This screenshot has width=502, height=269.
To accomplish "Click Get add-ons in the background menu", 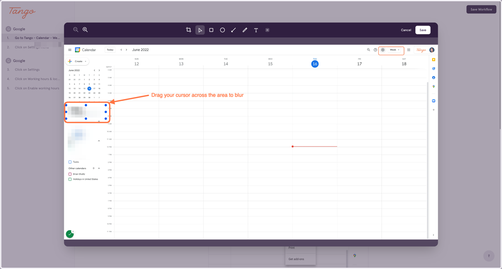I will (296, 259).
